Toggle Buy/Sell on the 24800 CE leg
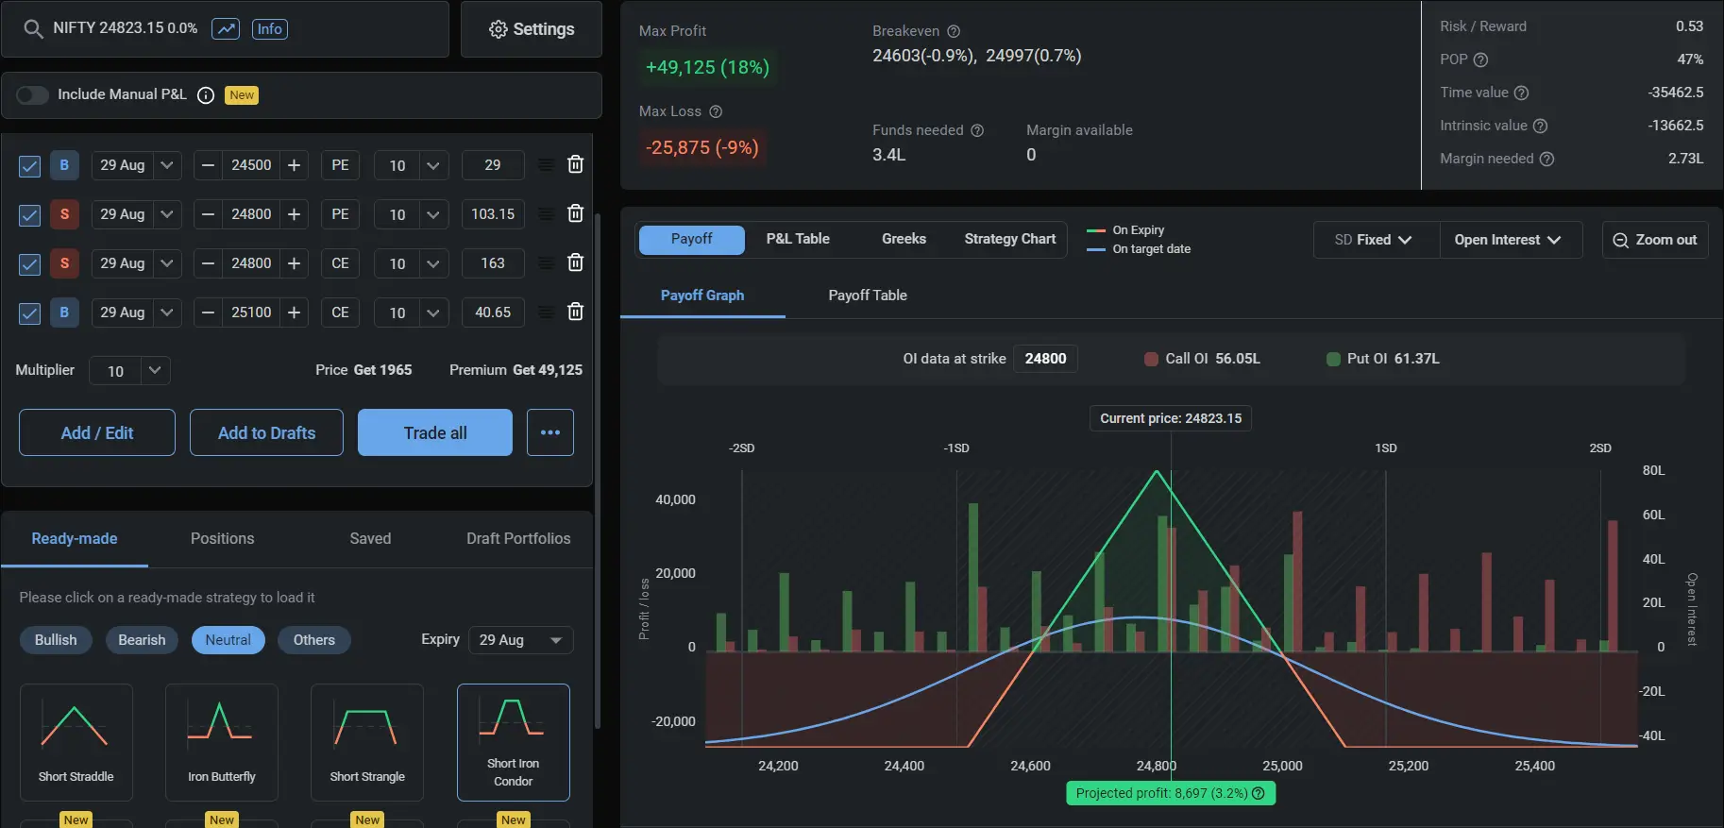This screenshot has height=828, width=1724. point(64,263)
